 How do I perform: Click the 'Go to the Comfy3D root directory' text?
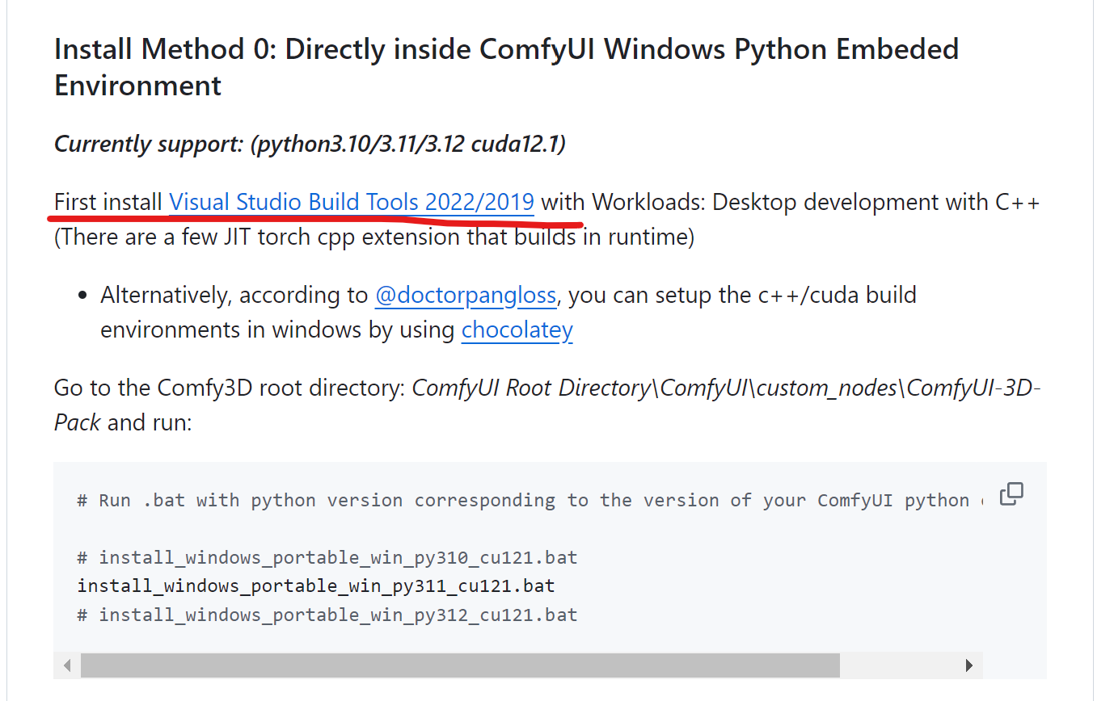point(230,388)
